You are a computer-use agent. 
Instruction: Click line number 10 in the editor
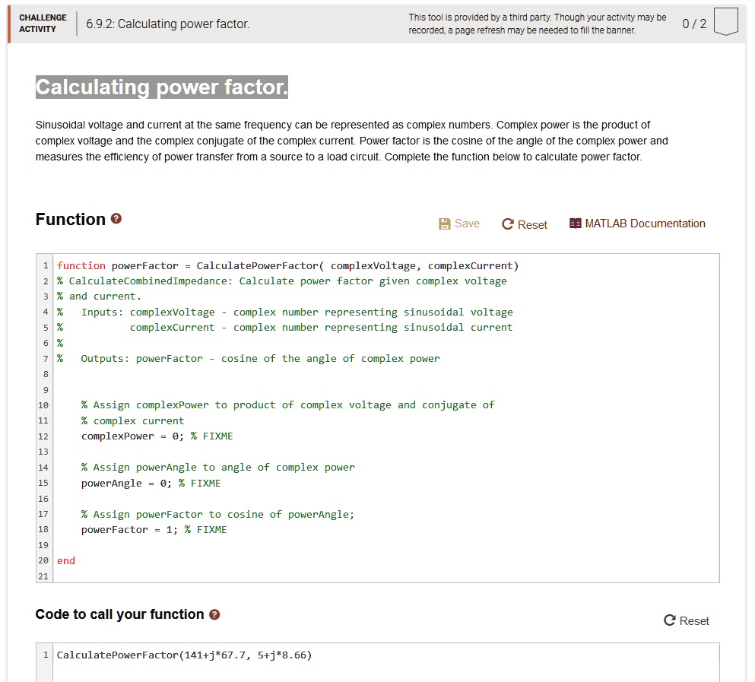(43, 404)
